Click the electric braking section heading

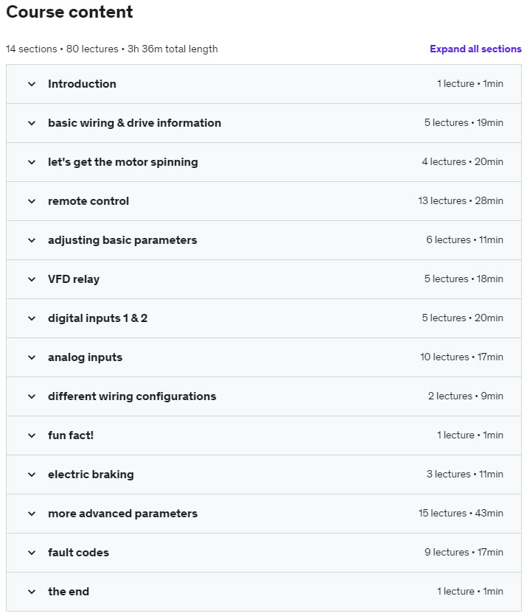point(91,475)
